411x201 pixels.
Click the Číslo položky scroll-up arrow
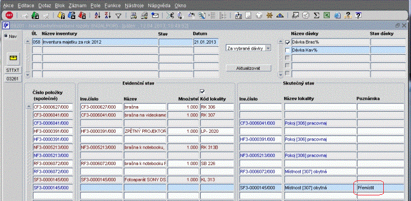tap(29, 107)
